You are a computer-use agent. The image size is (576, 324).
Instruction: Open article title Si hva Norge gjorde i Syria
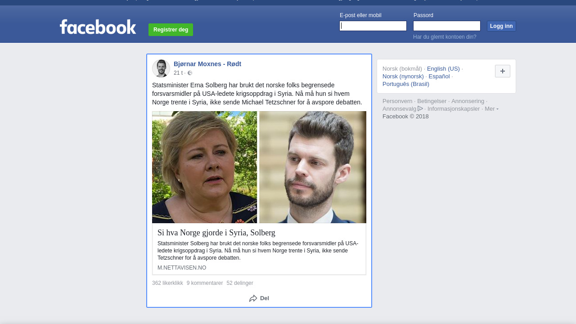point(216,233)
